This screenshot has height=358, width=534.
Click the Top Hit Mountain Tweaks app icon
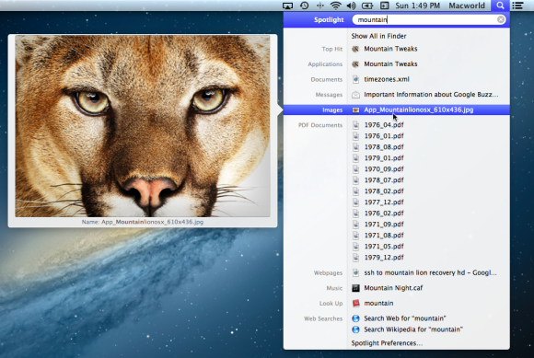(355, 49)
